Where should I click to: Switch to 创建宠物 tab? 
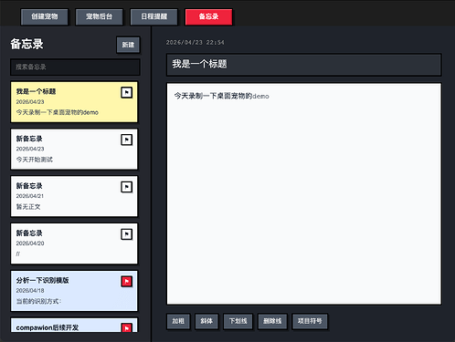tap(45, 16)
